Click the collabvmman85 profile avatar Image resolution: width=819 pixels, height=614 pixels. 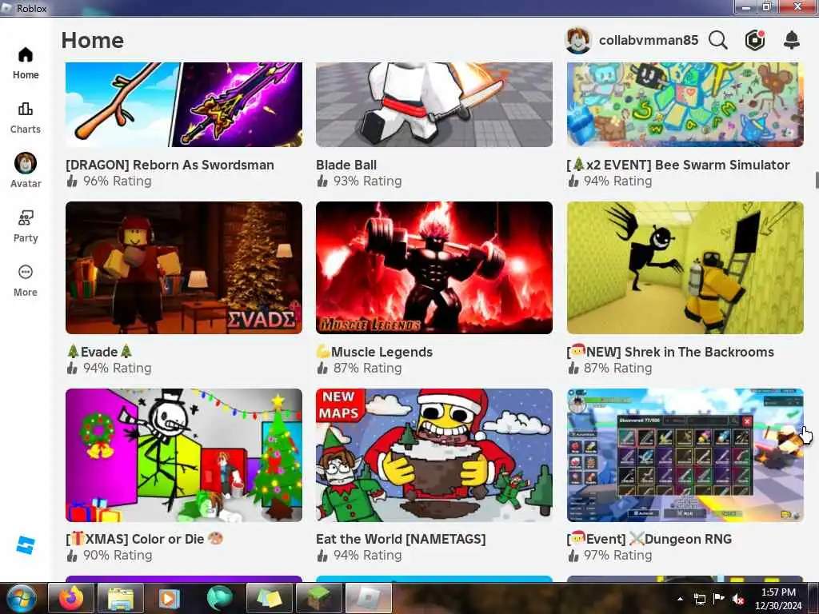[578, 40]
